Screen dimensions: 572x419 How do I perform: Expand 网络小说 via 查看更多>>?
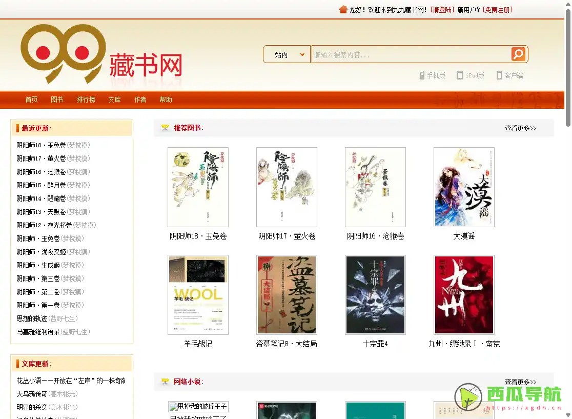520,382
